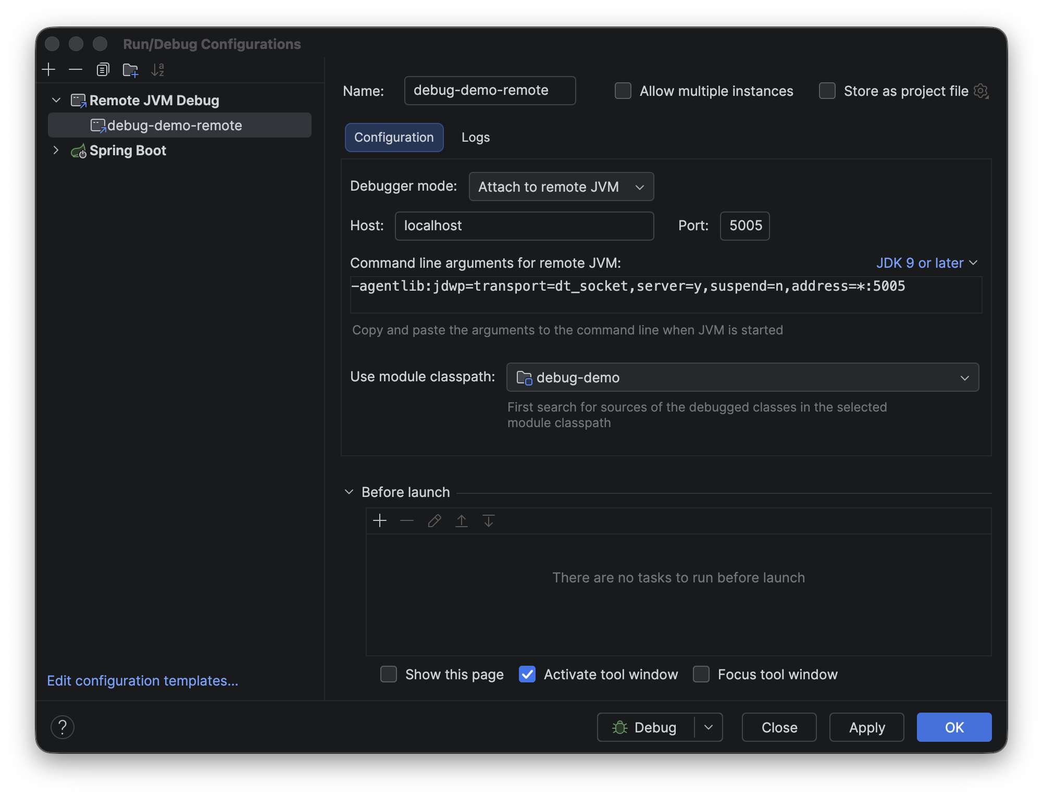Copy the selected configuration
1043x797 pixels.
[x=103, y=69]
